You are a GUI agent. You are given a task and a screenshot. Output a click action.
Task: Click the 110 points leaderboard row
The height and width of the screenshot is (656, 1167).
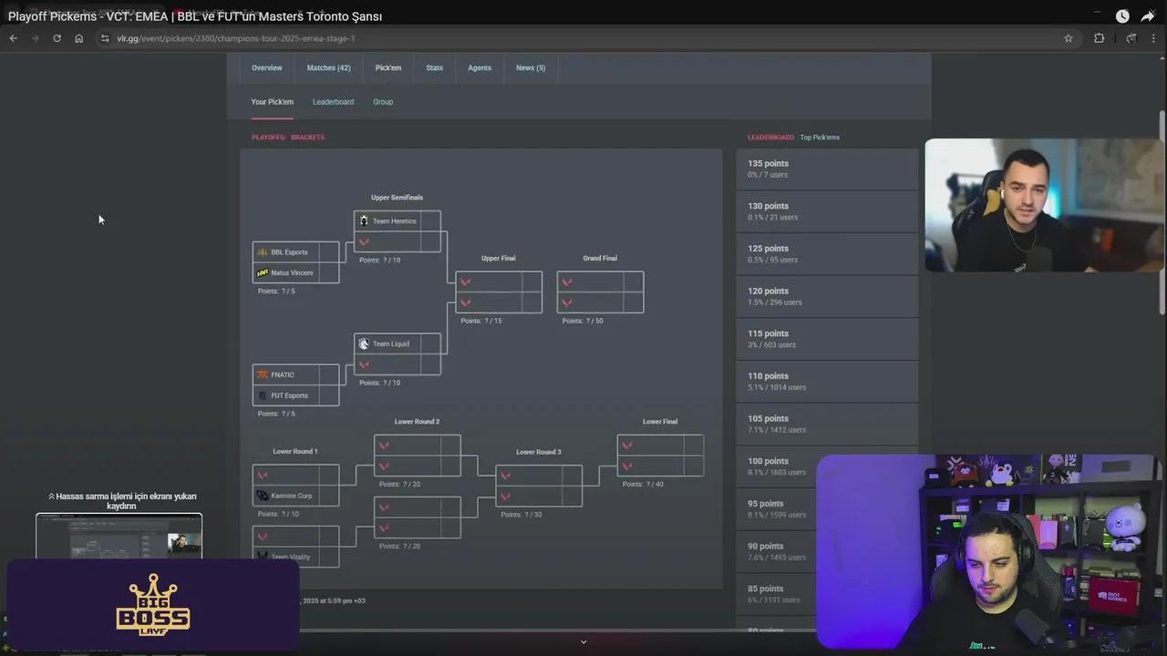pyautogui.click(x=827, y=381)
